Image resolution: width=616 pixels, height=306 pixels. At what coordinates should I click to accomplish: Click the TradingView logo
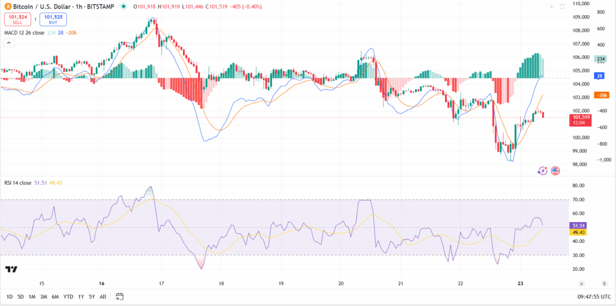pyautogui.click(x=11, y=269)
